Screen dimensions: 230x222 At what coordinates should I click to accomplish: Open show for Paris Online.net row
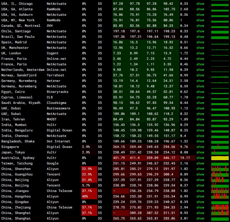pos(200,59)
